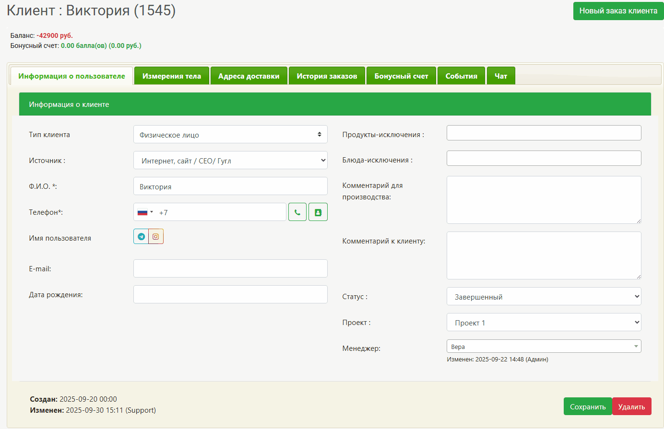Click the Комментарий к клиенту text area
The height and width of the screenshot is (429, 664).
coord(544,255)
